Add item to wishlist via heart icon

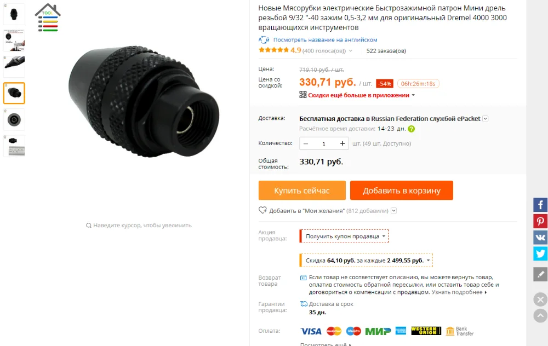[262, 210]
